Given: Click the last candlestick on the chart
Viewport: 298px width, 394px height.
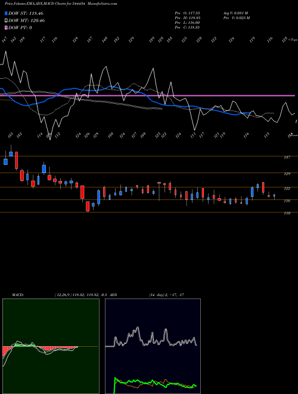Looking at the screenshot, I should tap(274, 196).
